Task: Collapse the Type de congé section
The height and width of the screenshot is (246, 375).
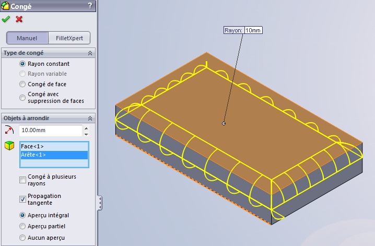Action: pos(90,53)
